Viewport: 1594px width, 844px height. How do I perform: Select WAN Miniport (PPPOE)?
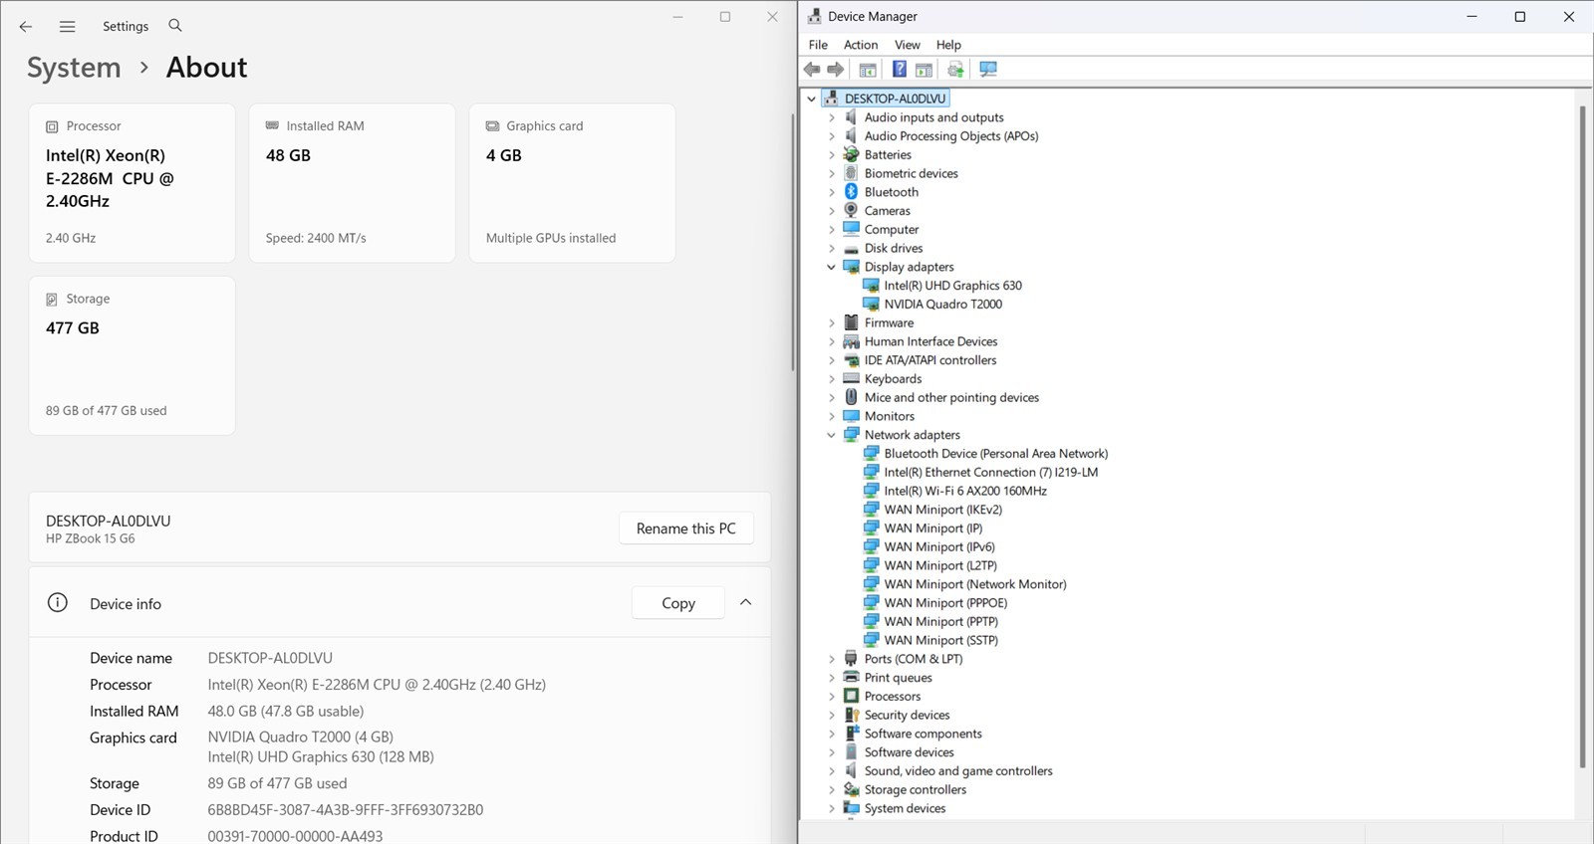coord(945,602)
